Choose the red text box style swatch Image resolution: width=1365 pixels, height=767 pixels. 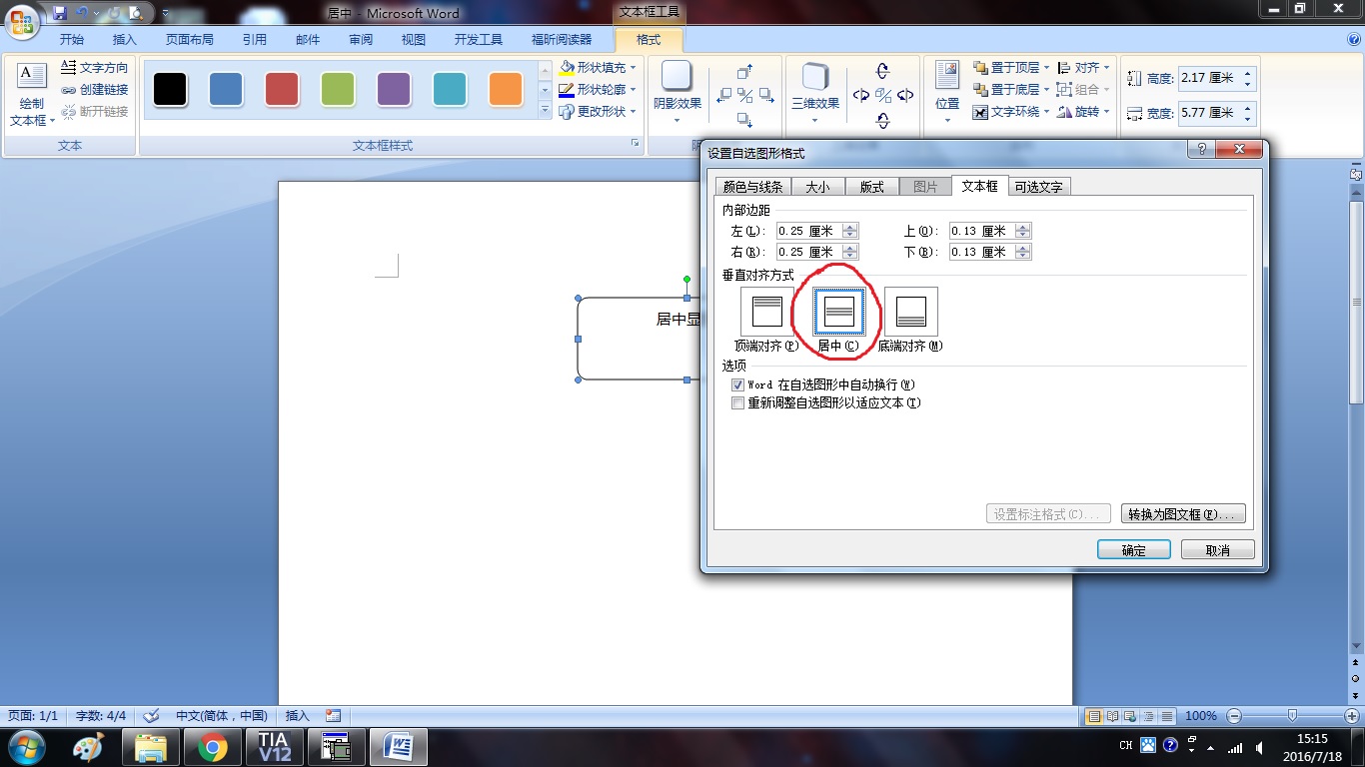(x=282, y=90)
